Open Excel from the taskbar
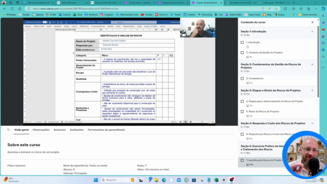This screenshot has width=327, height=184. 217,180
